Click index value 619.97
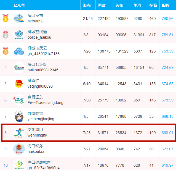The height and width of the screenshot is (170, 176). tap(167, 165)
